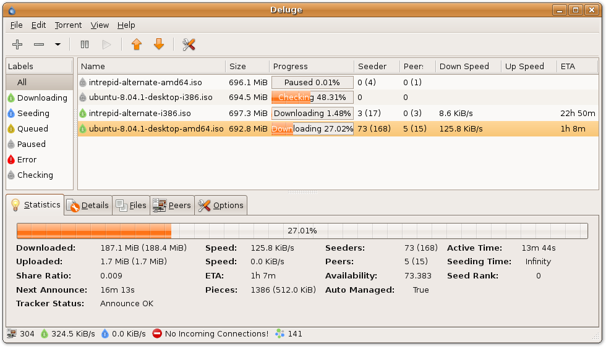Filter by Error label
Viewport: 606px width, 347px height.
(40, 159)
